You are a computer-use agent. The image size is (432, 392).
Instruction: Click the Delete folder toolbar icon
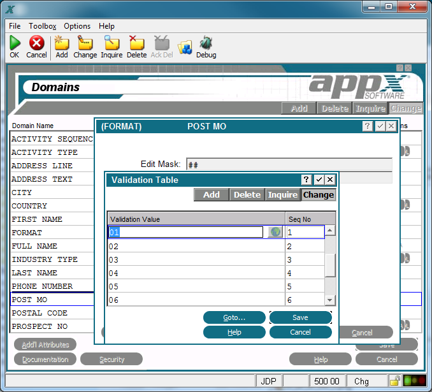(136, 43)
